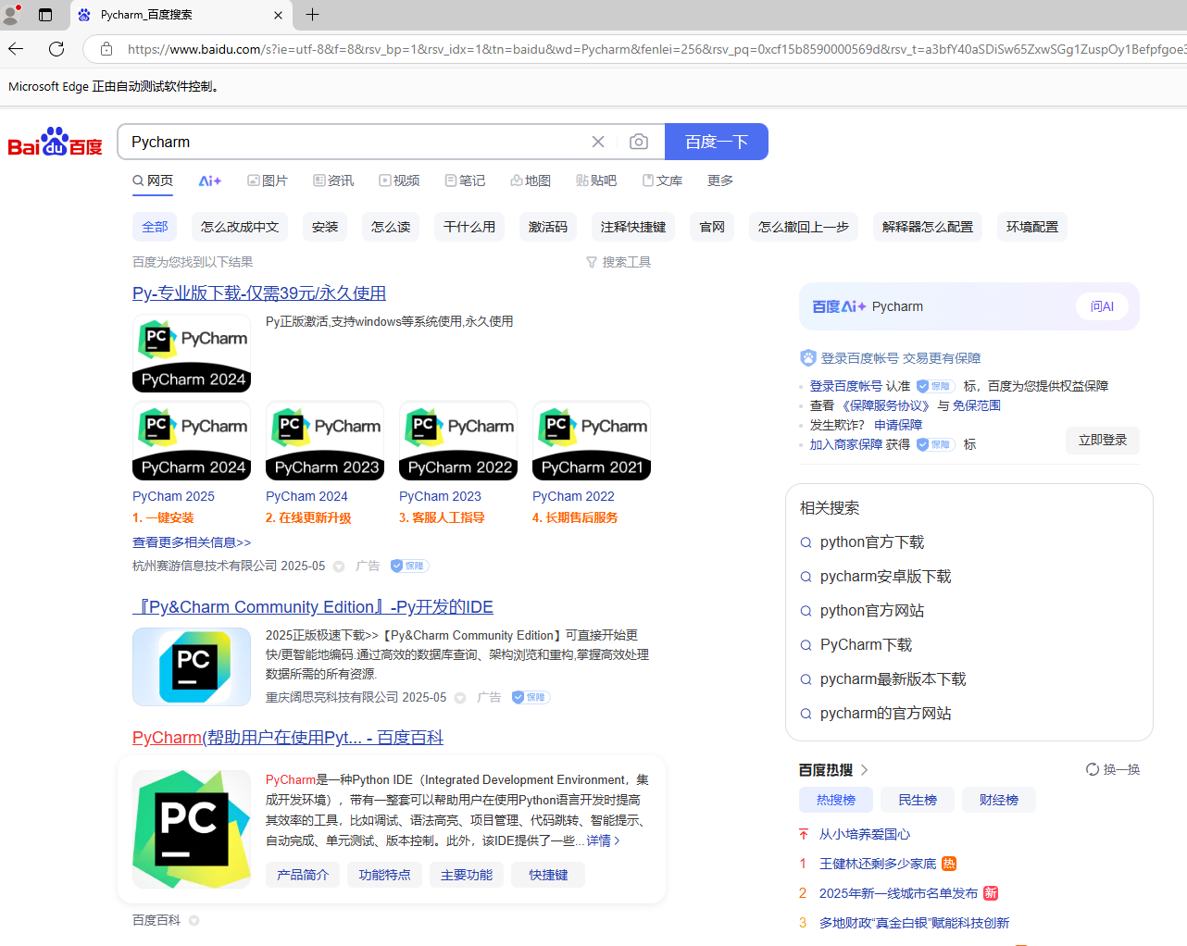
Task: Click the shield icon by 登录百度帐号
Action: coord(808,358)
